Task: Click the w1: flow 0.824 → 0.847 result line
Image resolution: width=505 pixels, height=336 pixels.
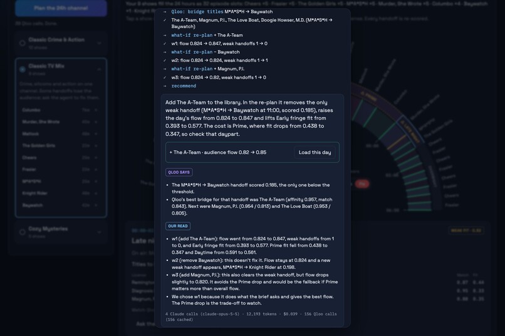Action: point(219,43)
